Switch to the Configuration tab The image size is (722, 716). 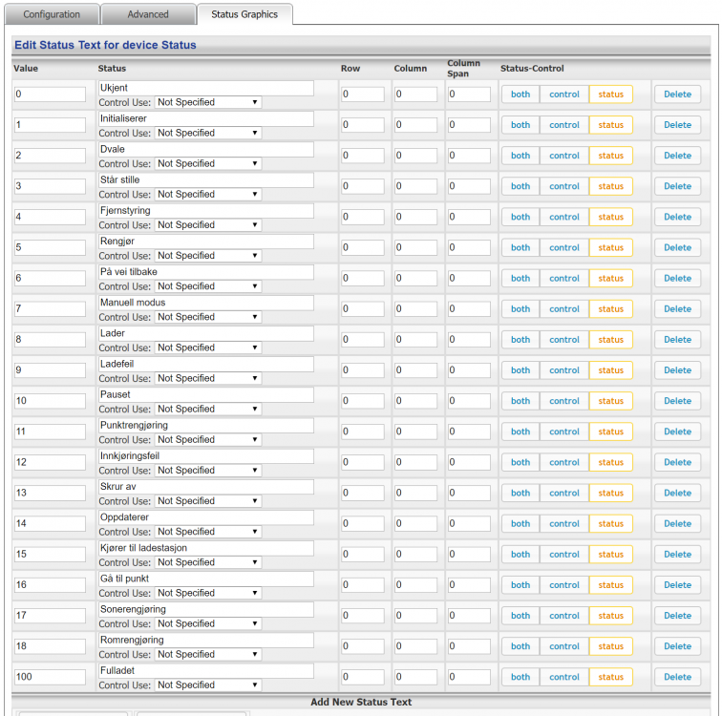pyautogui.click(x=52, y=14)
